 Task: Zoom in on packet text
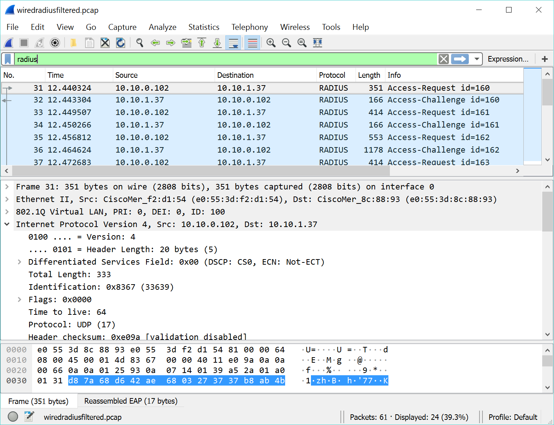pos(271,43)
